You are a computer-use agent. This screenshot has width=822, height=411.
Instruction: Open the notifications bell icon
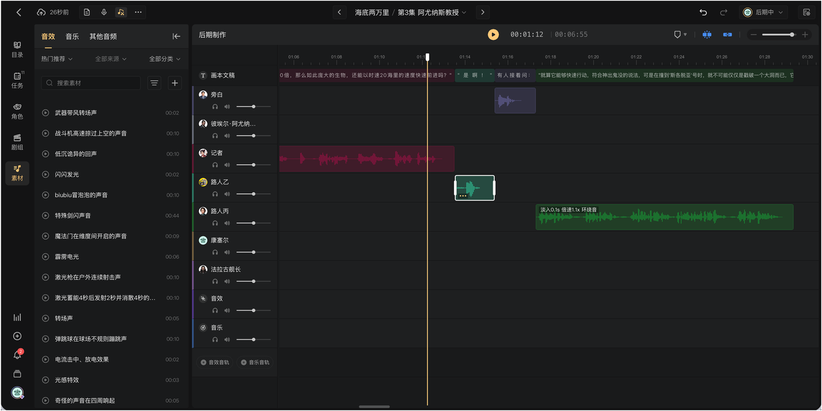tap(17, 354)
